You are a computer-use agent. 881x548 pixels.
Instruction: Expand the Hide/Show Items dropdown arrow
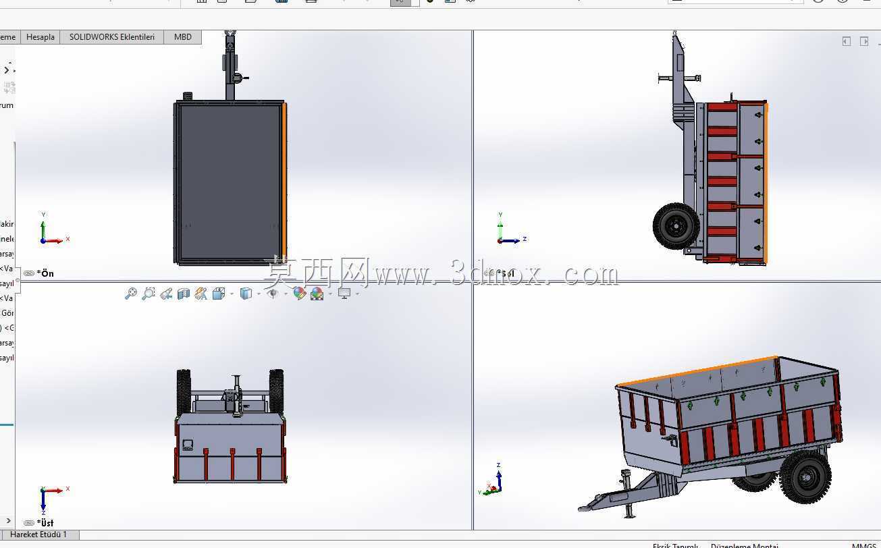point(286,294)
